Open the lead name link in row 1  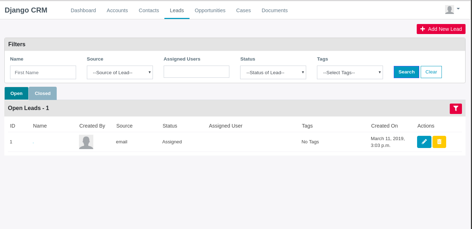[x=33, y=142]
